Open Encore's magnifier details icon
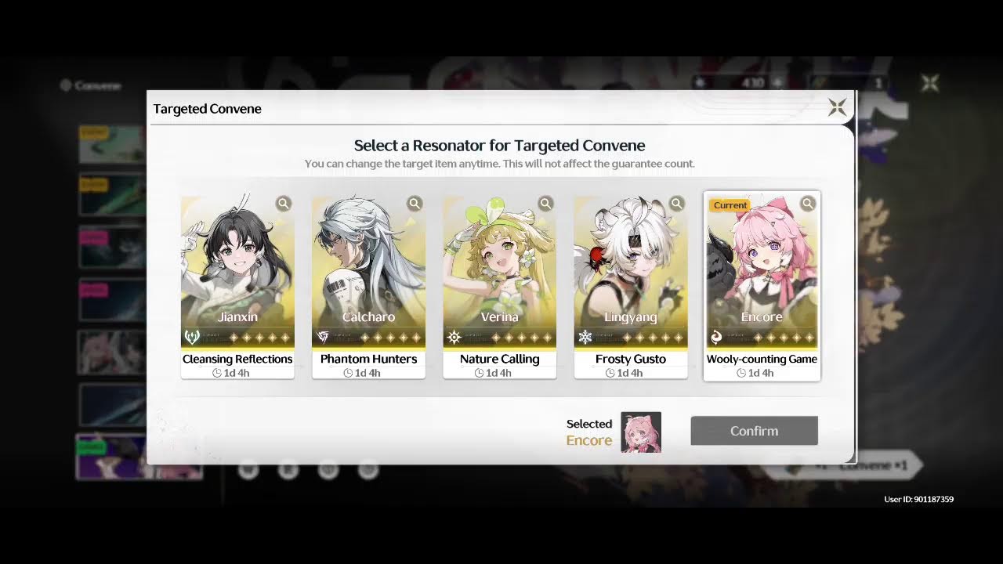Image resolution: width=1003 pixels, height=564 pixels. pos(808,204)
